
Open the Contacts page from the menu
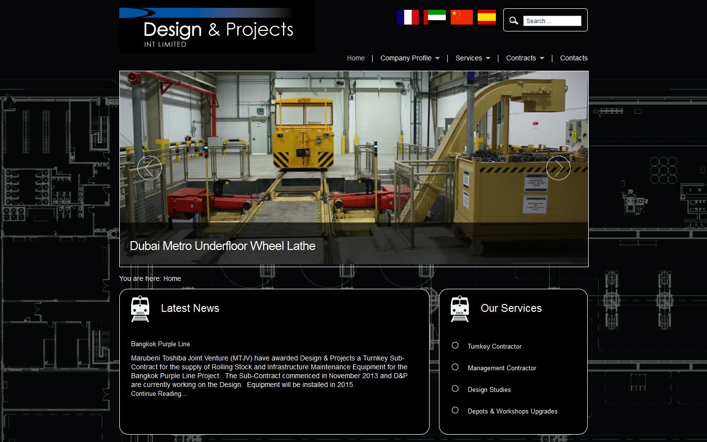pos(573,58)
